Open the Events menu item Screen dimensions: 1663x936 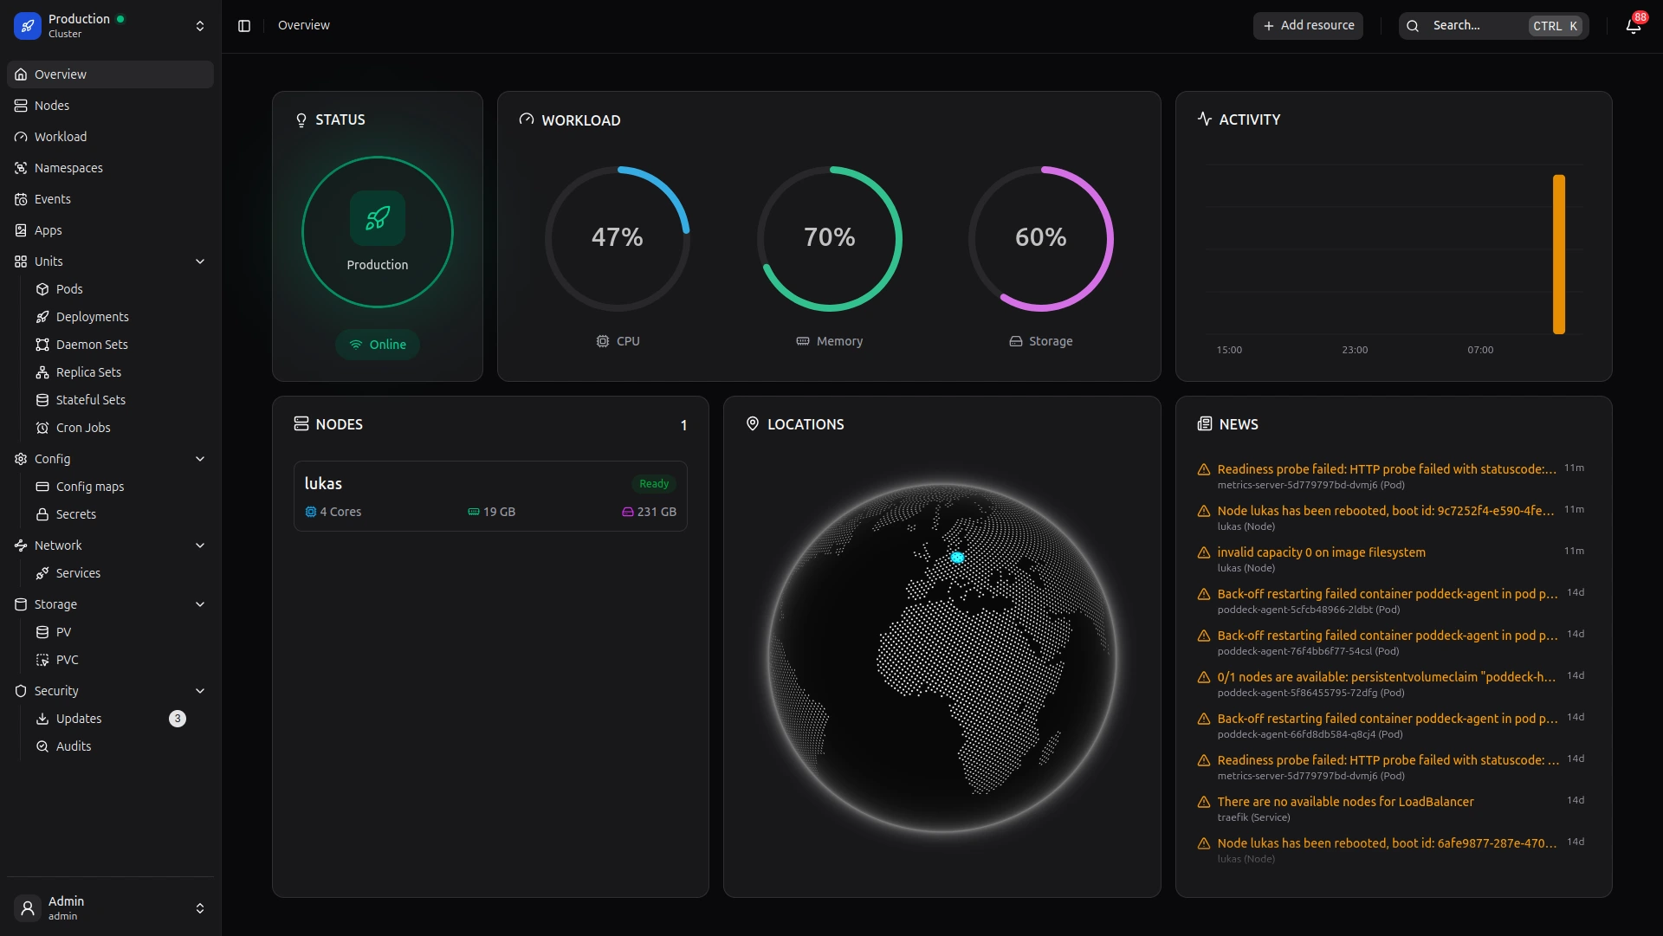tap(53, 199)
